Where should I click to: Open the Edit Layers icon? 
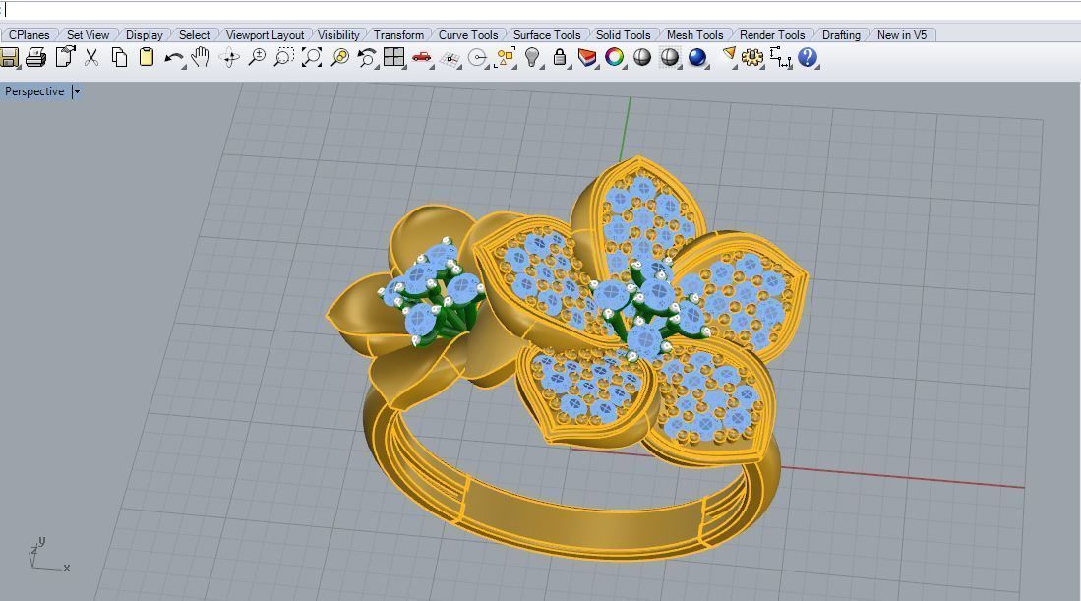[x=586, y=57]
